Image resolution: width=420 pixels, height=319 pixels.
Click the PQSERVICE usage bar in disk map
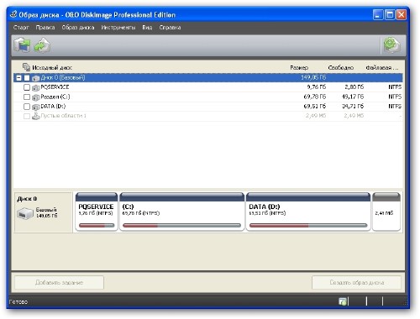click(x=97, y=225)
